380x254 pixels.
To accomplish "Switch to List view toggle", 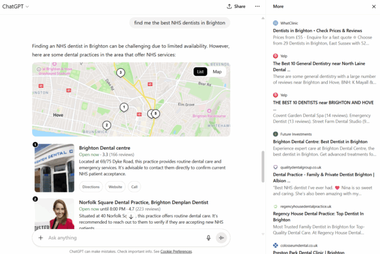I will 201,72.
